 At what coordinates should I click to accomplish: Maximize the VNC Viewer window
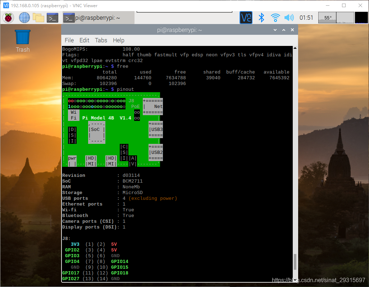344,5
